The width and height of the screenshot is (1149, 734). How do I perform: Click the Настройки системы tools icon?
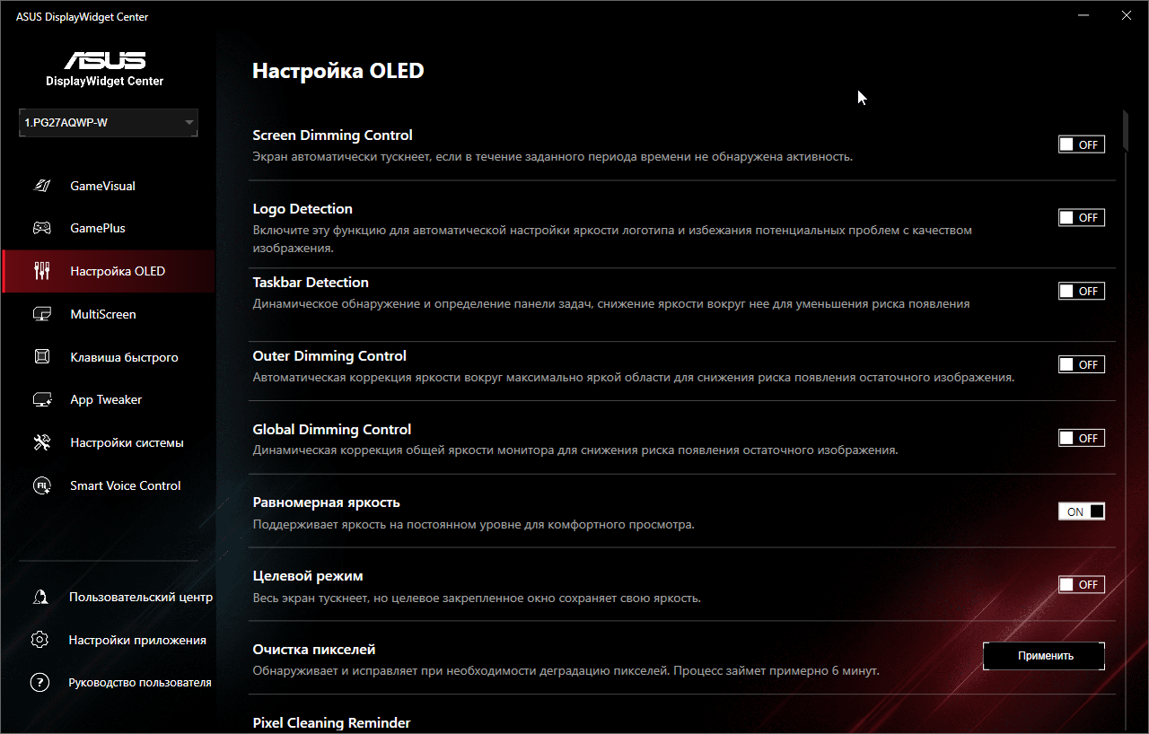(41, 442)
